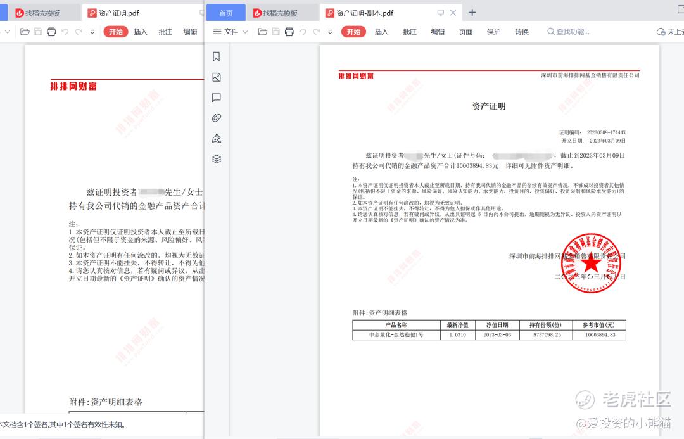Open 开始 ribbon tab in right window
684x439 pixels.
[x=353, y=32]
